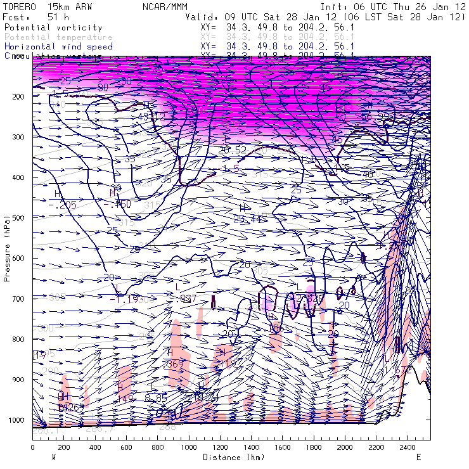Click the 0 km distance tick label
This screenshot has width=469, height=469.
32,447
